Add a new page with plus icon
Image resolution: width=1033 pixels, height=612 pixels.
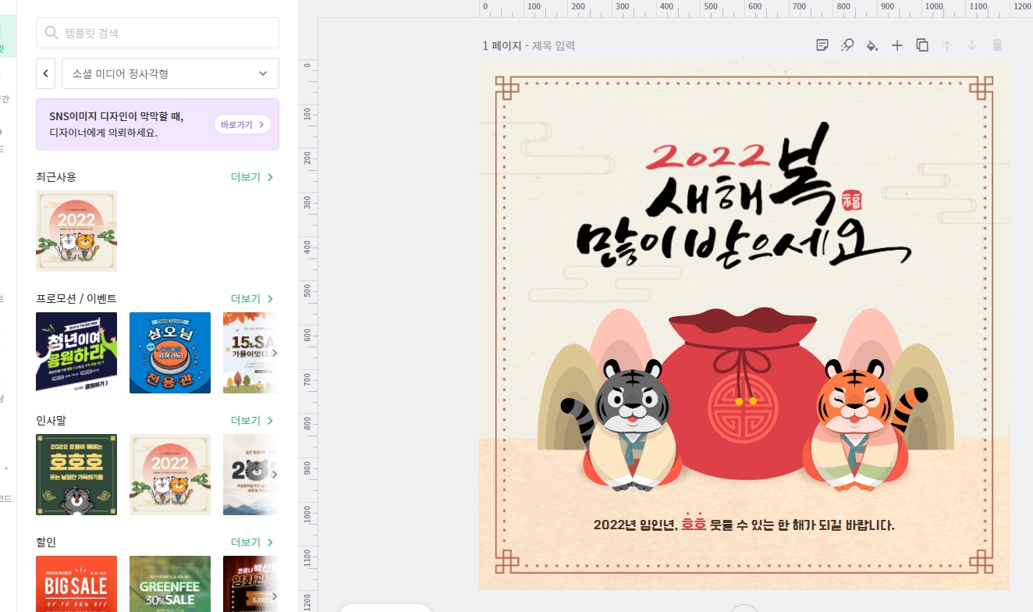897,45
